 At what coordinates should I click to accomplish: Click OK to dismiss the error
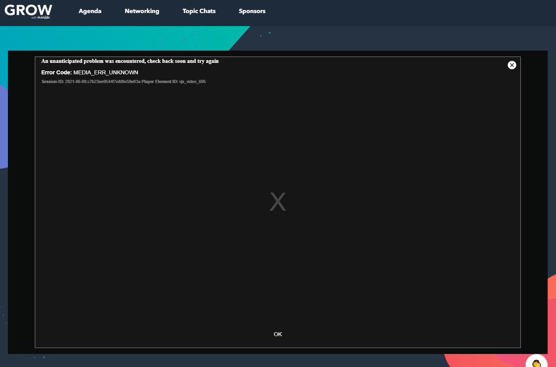pos(278,334)
